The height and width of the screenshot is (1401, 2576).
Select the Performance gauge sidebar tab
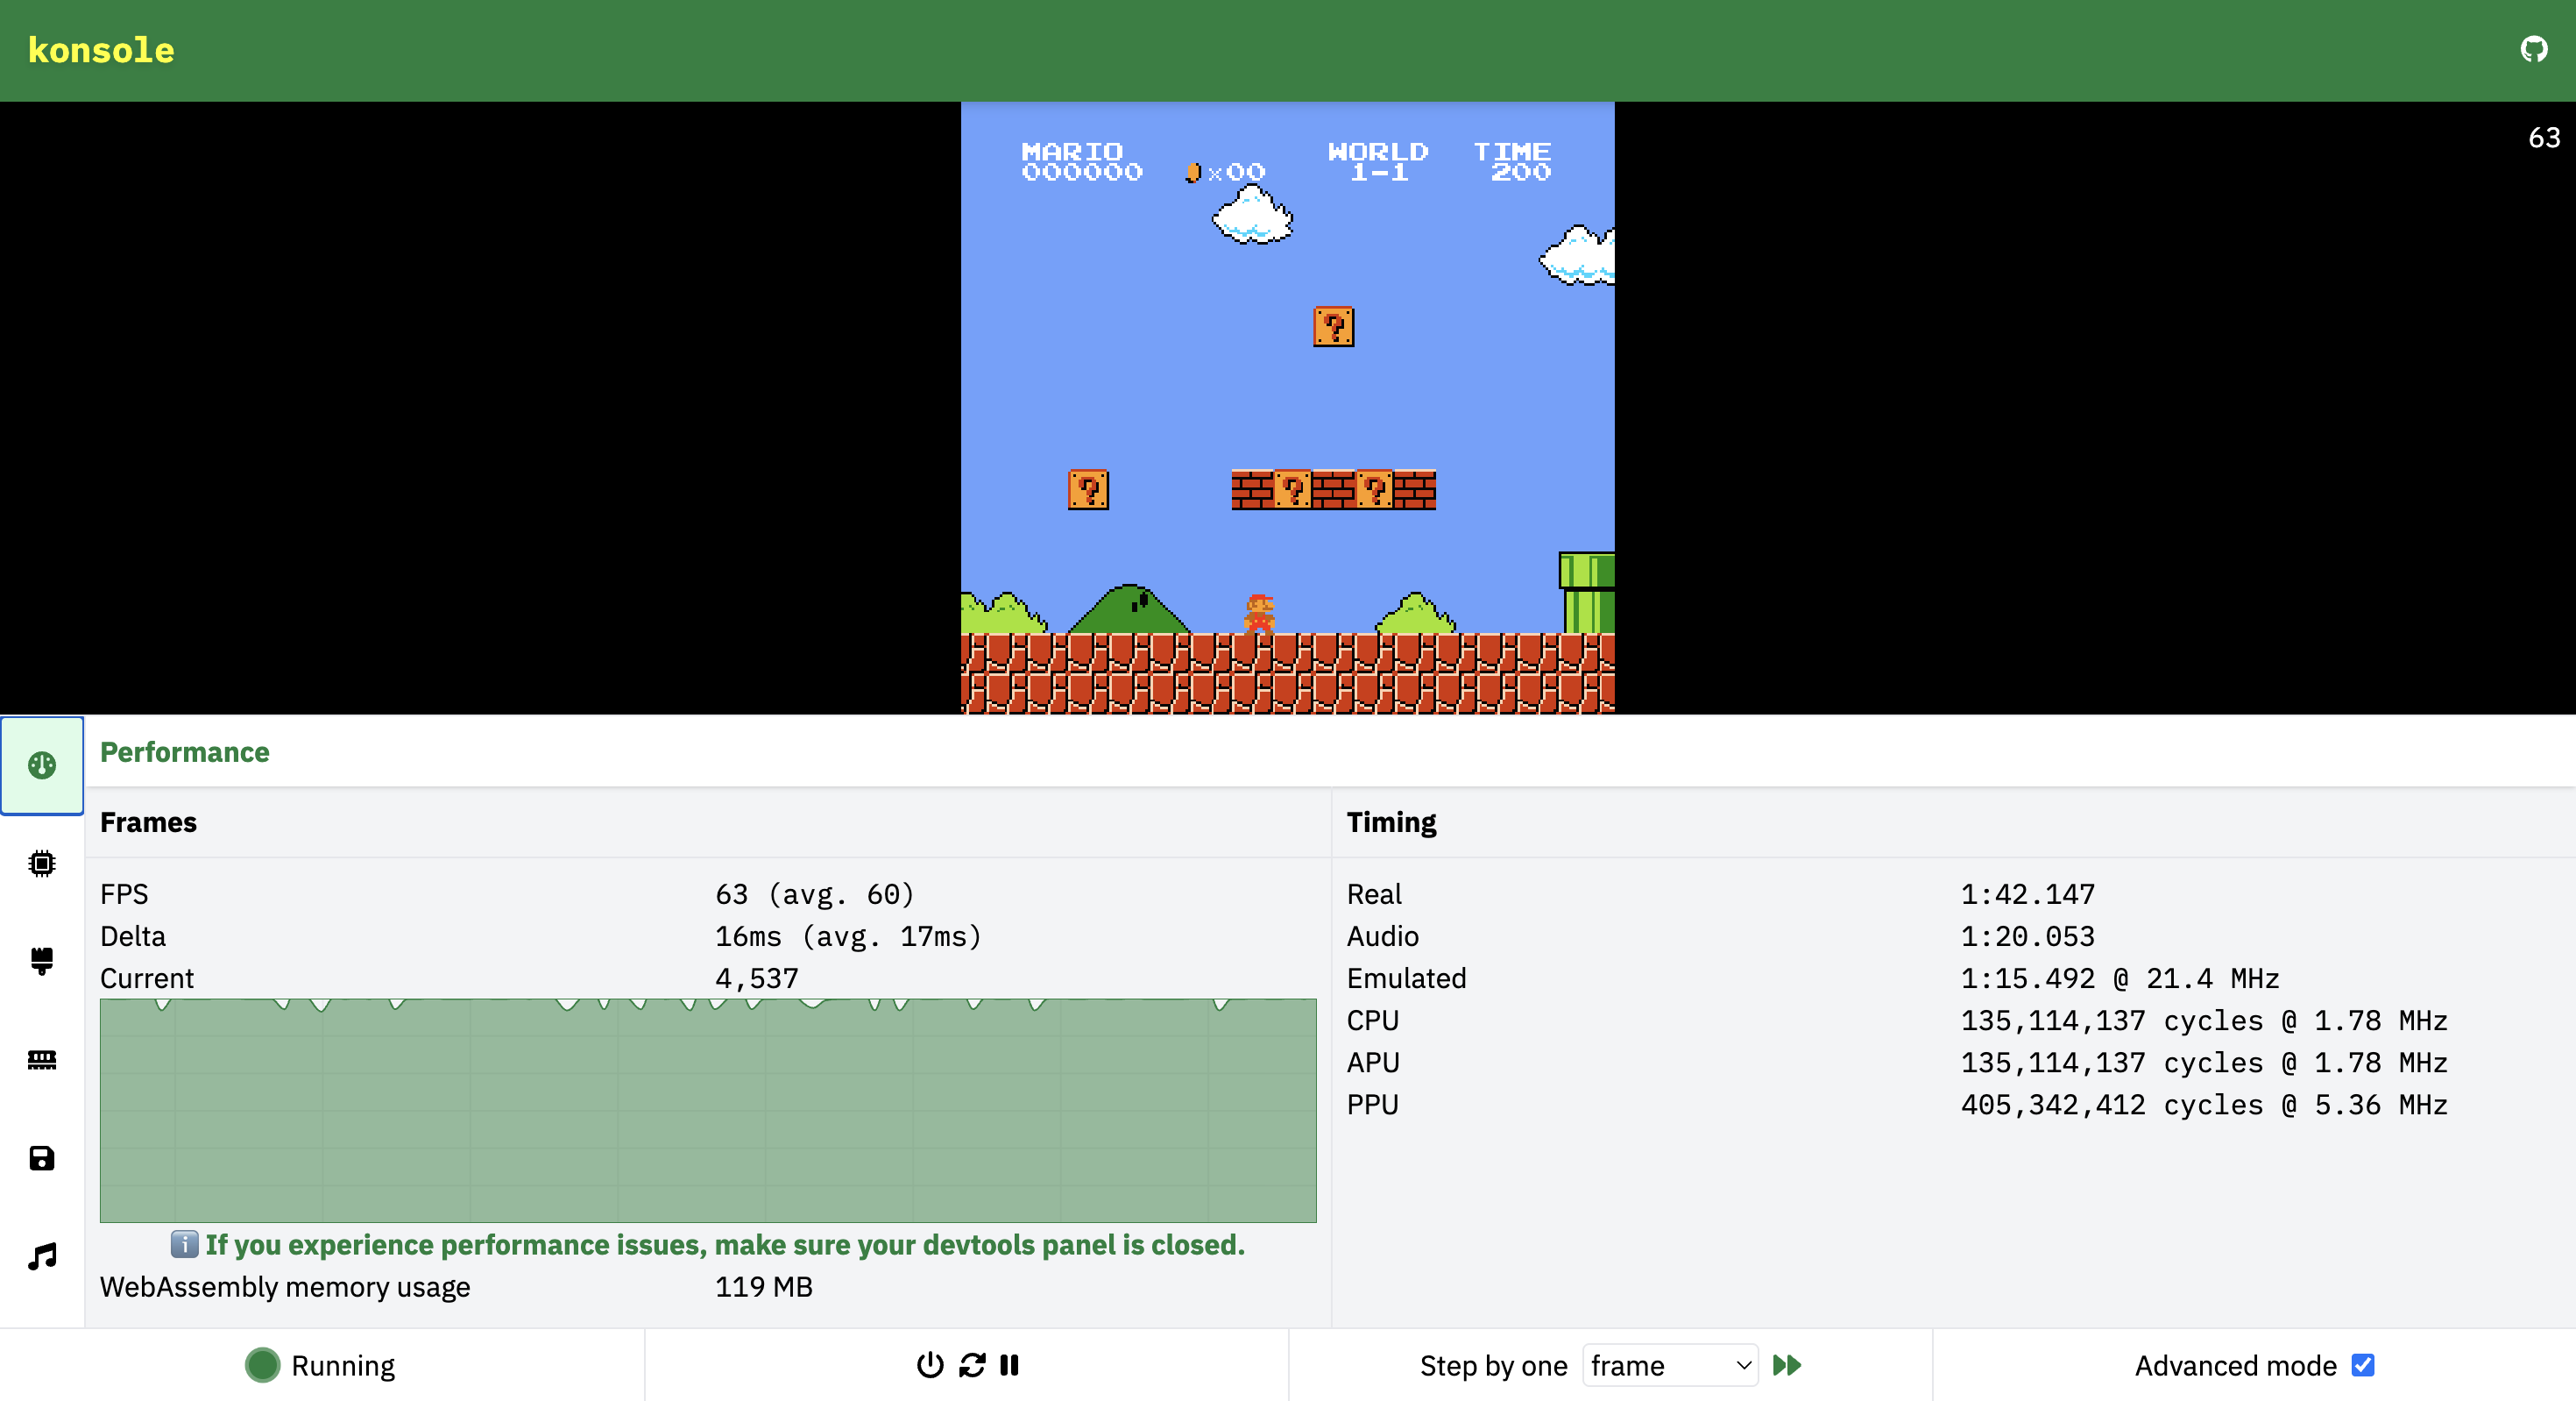42,765
